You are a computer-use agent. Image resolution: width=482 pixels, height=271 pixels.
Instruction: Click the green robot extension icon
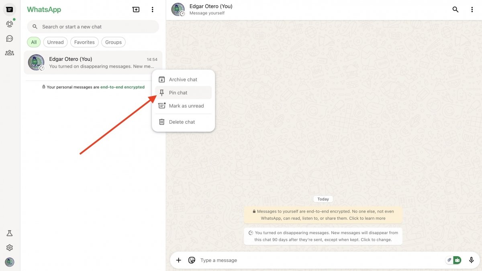point(457,260)
